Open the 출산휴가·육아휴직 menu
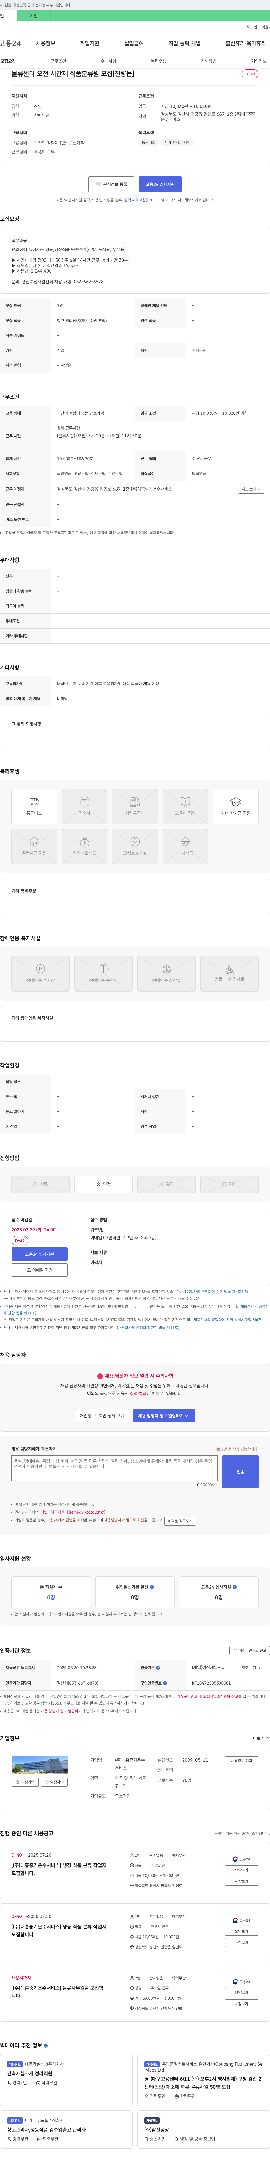Image resolution: width=270 pixels, height=2174 pixels. point(246,43)
